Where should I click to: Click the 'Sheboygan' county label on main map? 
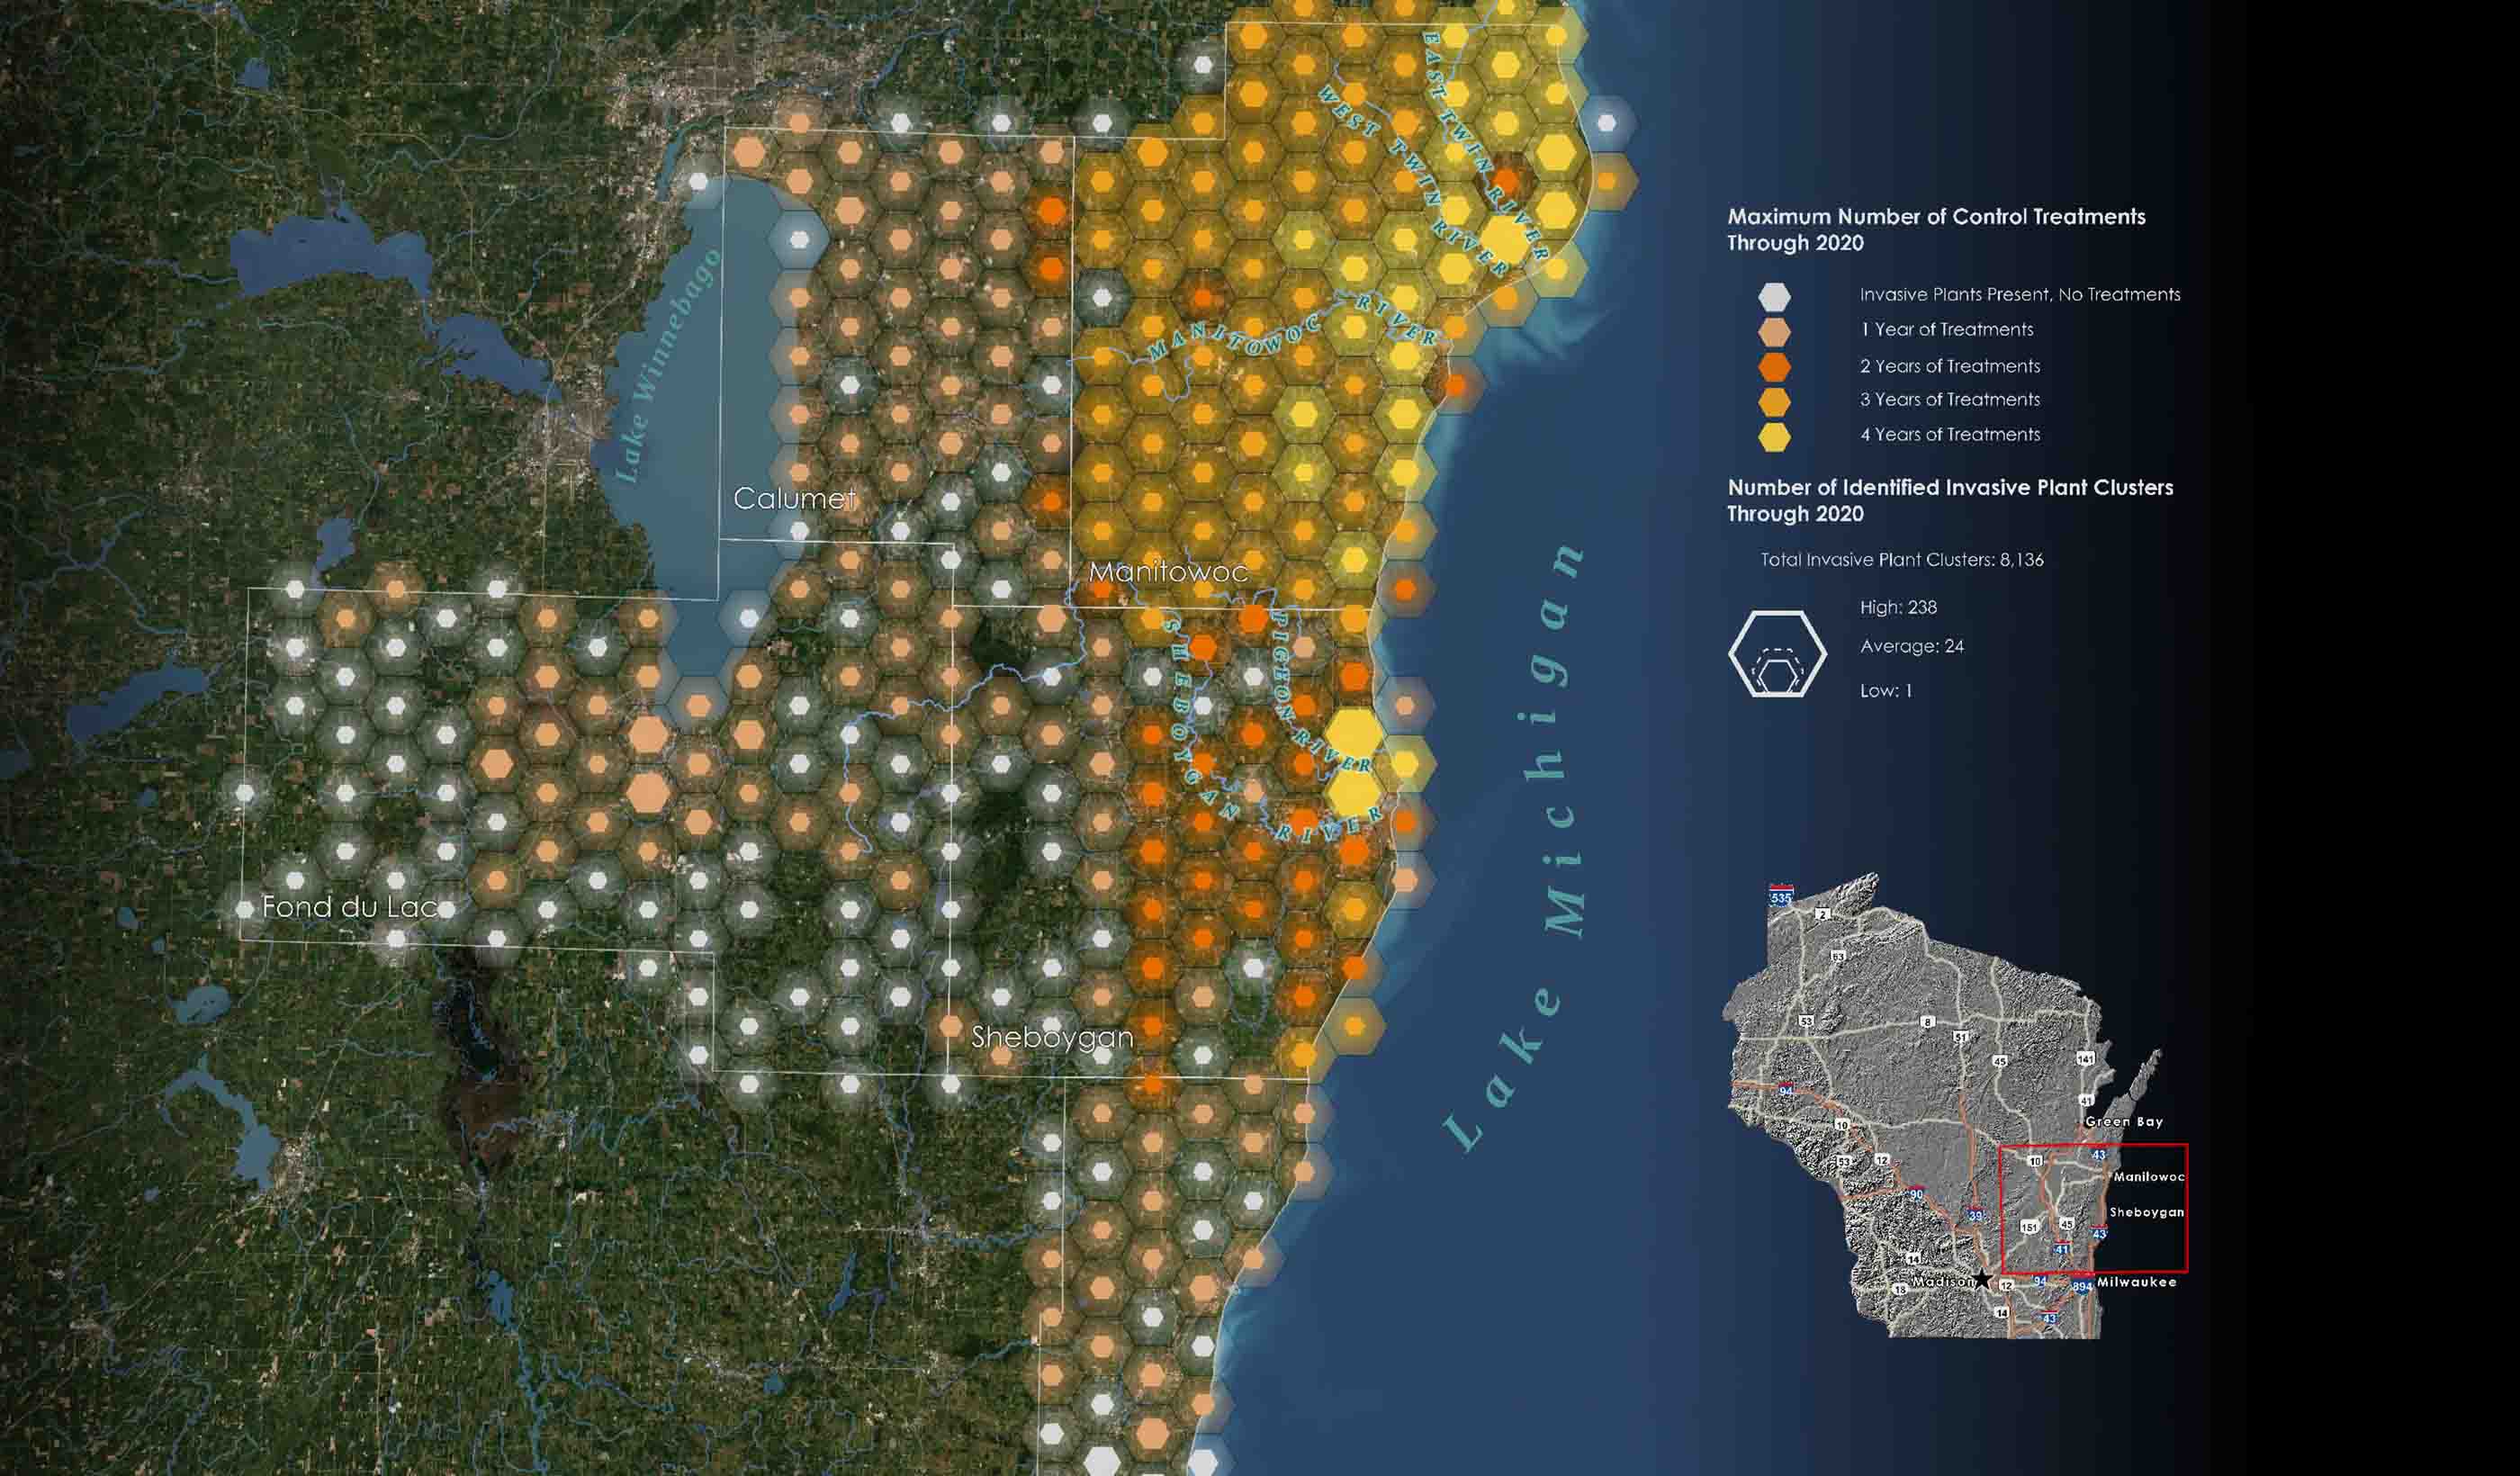(1052, 1037)
